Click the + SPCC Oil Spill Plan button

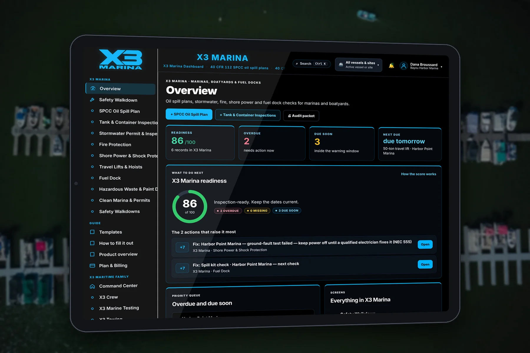click(x=189, y=114)
